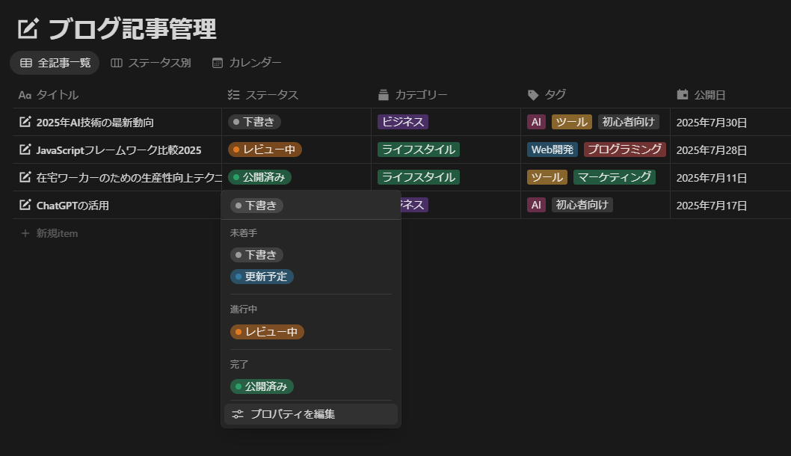The height and width of the screenshot is (456, 791).
Task: Click the board icon in ステータス別 tab
Action: [117, 63]
